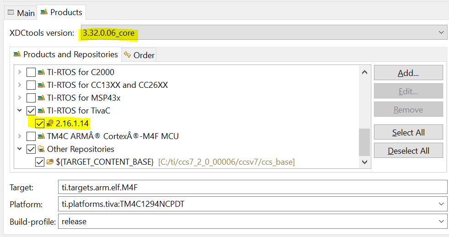
Task: Click the Other Repositories folder icon
Action: [x=41, y=149]
